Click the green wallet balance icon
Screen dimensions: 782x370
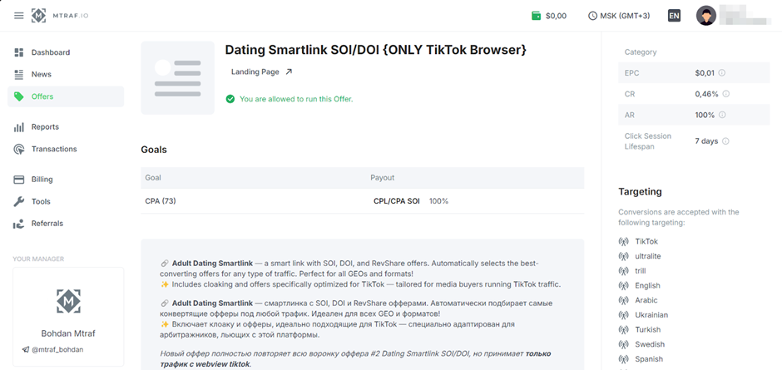537,16
